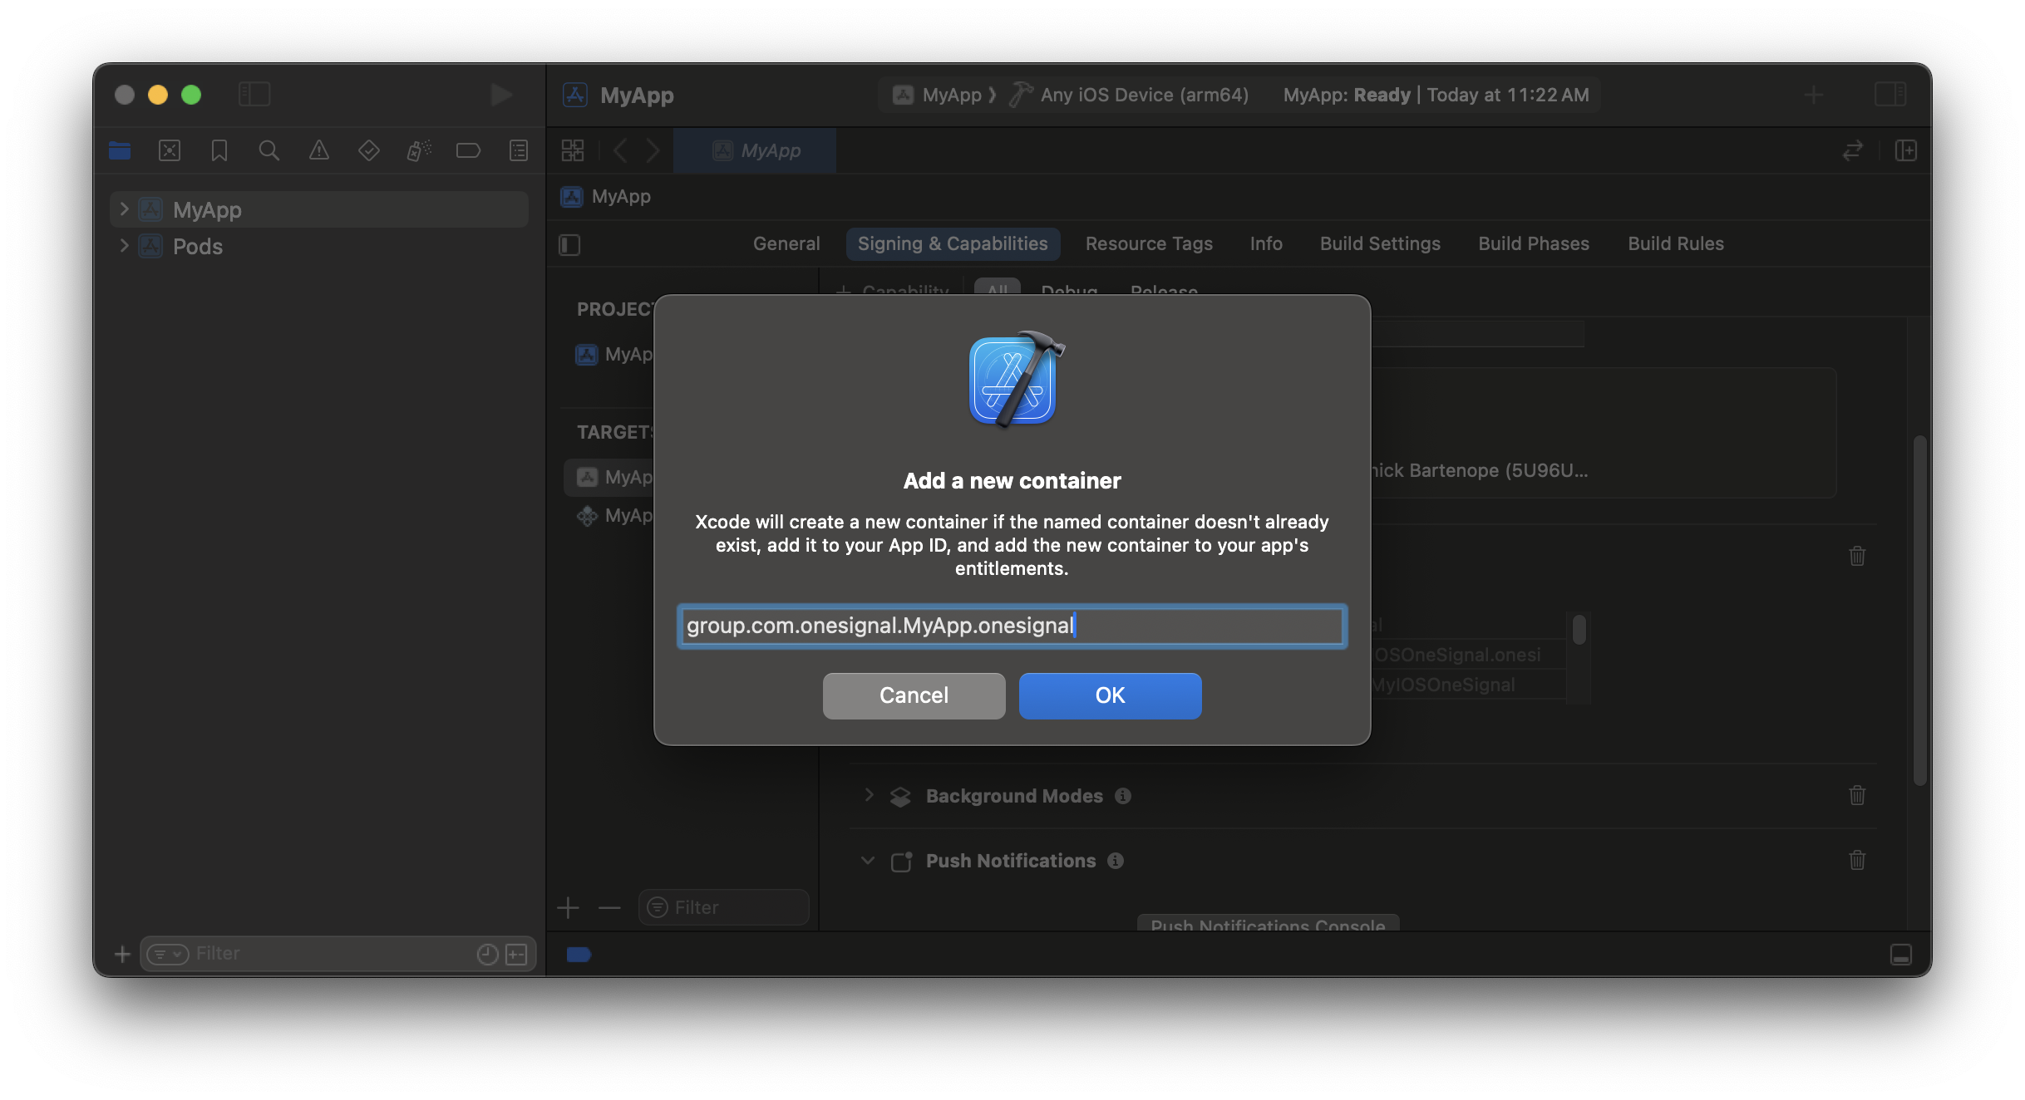Toggle code review swap arrows icon
The height and width of the screenshot is (1100, 2025).
pyautogui.click(x=1853, y=150)
